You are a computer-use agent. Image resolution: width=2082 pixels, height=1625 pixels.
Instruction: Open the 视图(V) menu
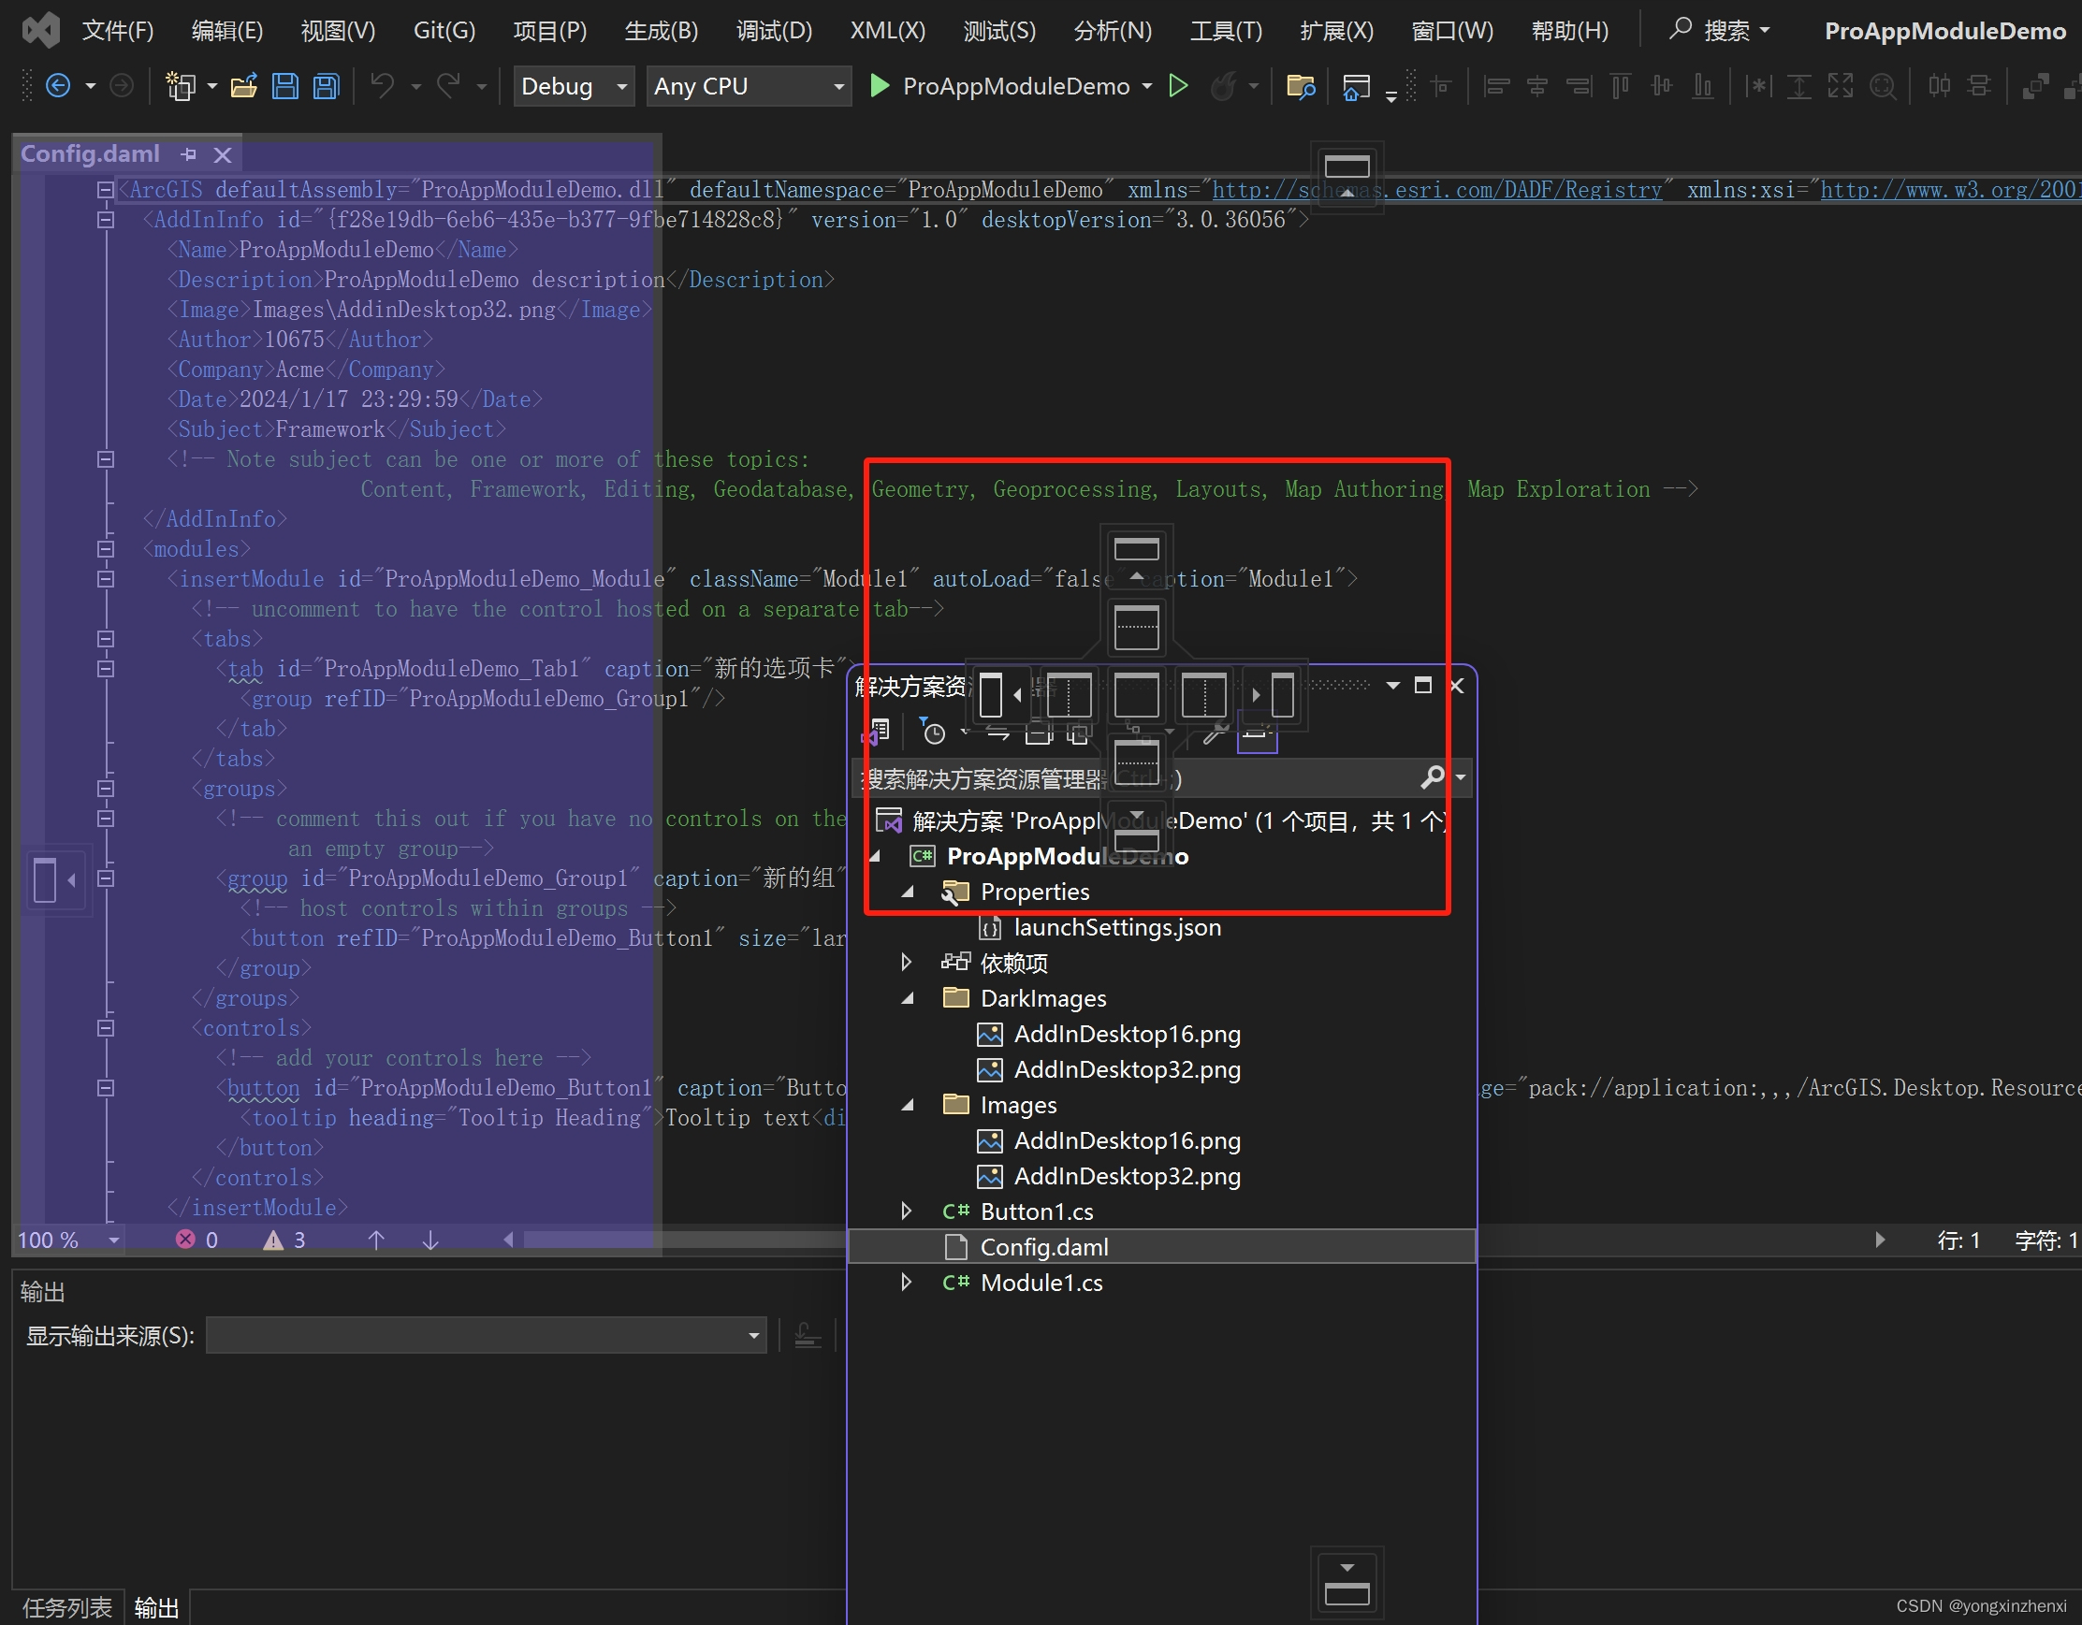338,31
